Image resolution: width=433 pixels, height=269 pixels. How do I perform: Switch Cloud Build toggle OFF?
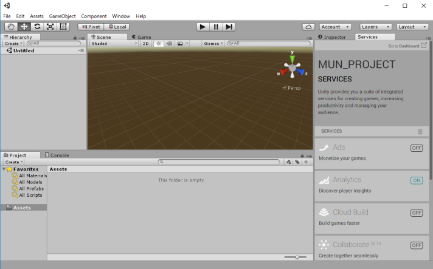pos(417,213)
